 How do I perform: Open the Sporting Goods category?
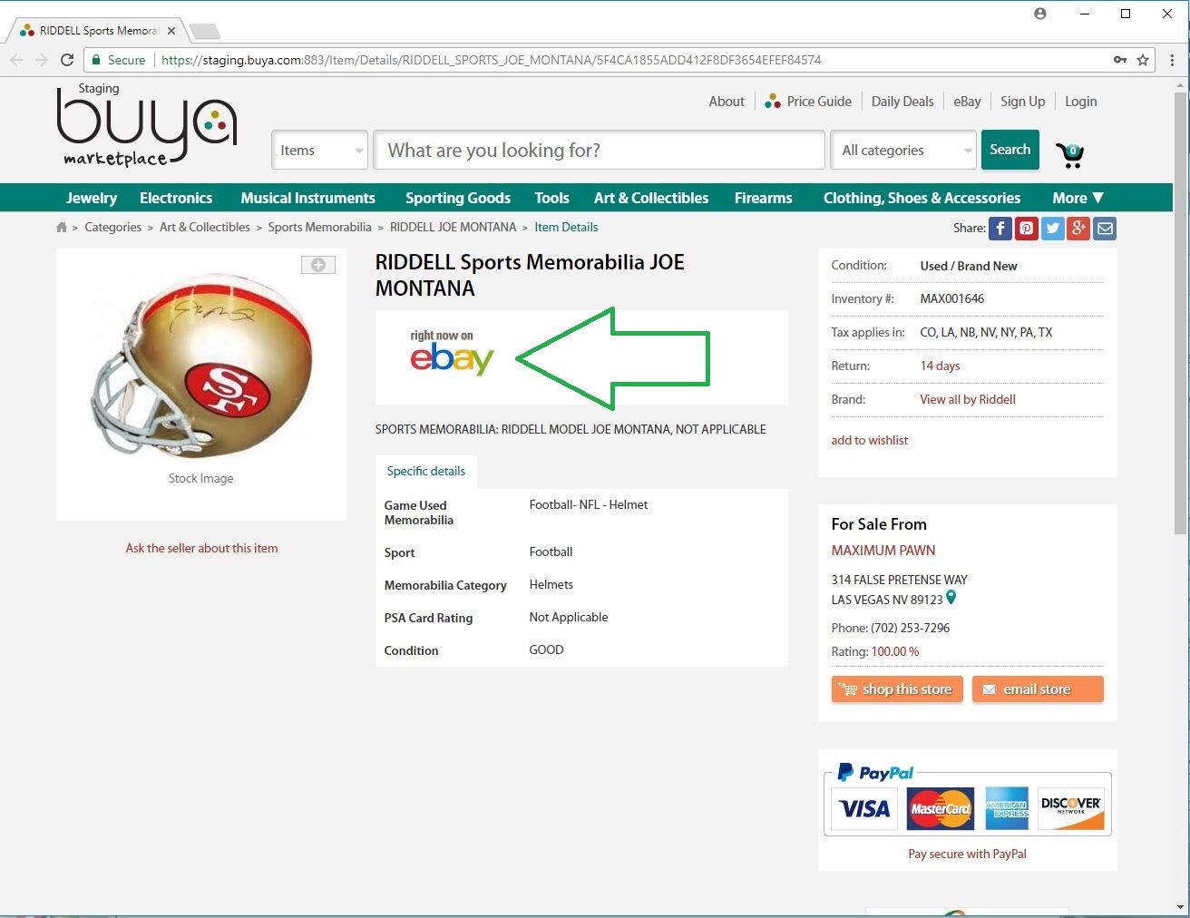[x=458, y=198]
